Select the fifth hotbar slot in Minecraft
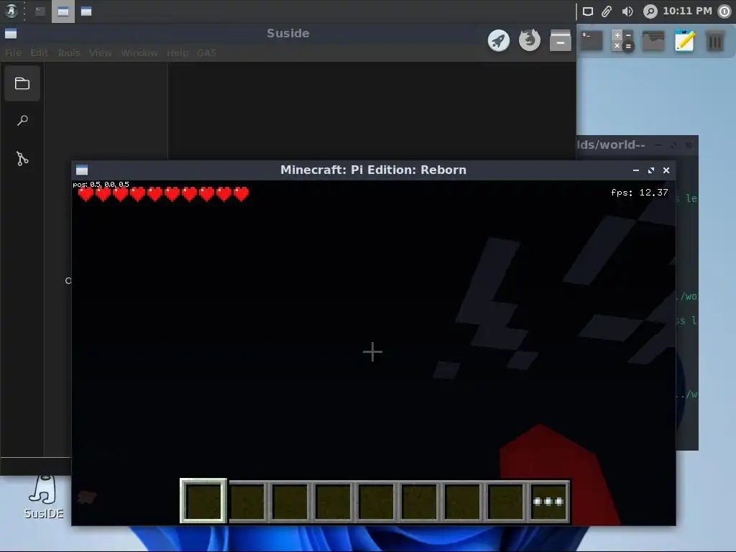 click(376, 502)
